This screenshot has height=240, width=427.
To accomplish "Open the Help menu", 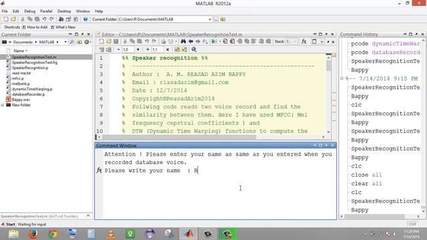I will pyautogui.click(x=99, y=11).
